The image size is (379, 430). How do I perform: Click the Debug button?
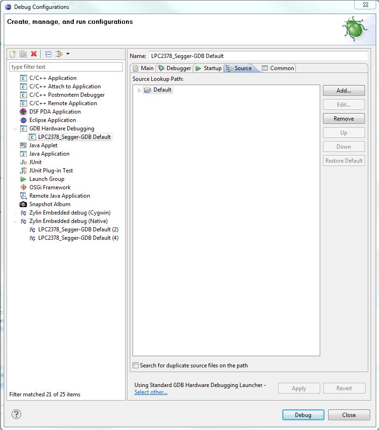click(x=303, y=415)
